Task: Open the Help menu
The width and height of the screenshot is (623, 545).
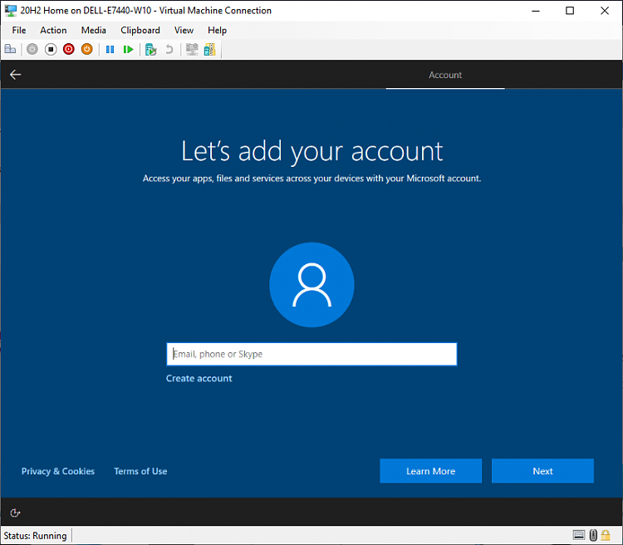Action: point(217,30)
